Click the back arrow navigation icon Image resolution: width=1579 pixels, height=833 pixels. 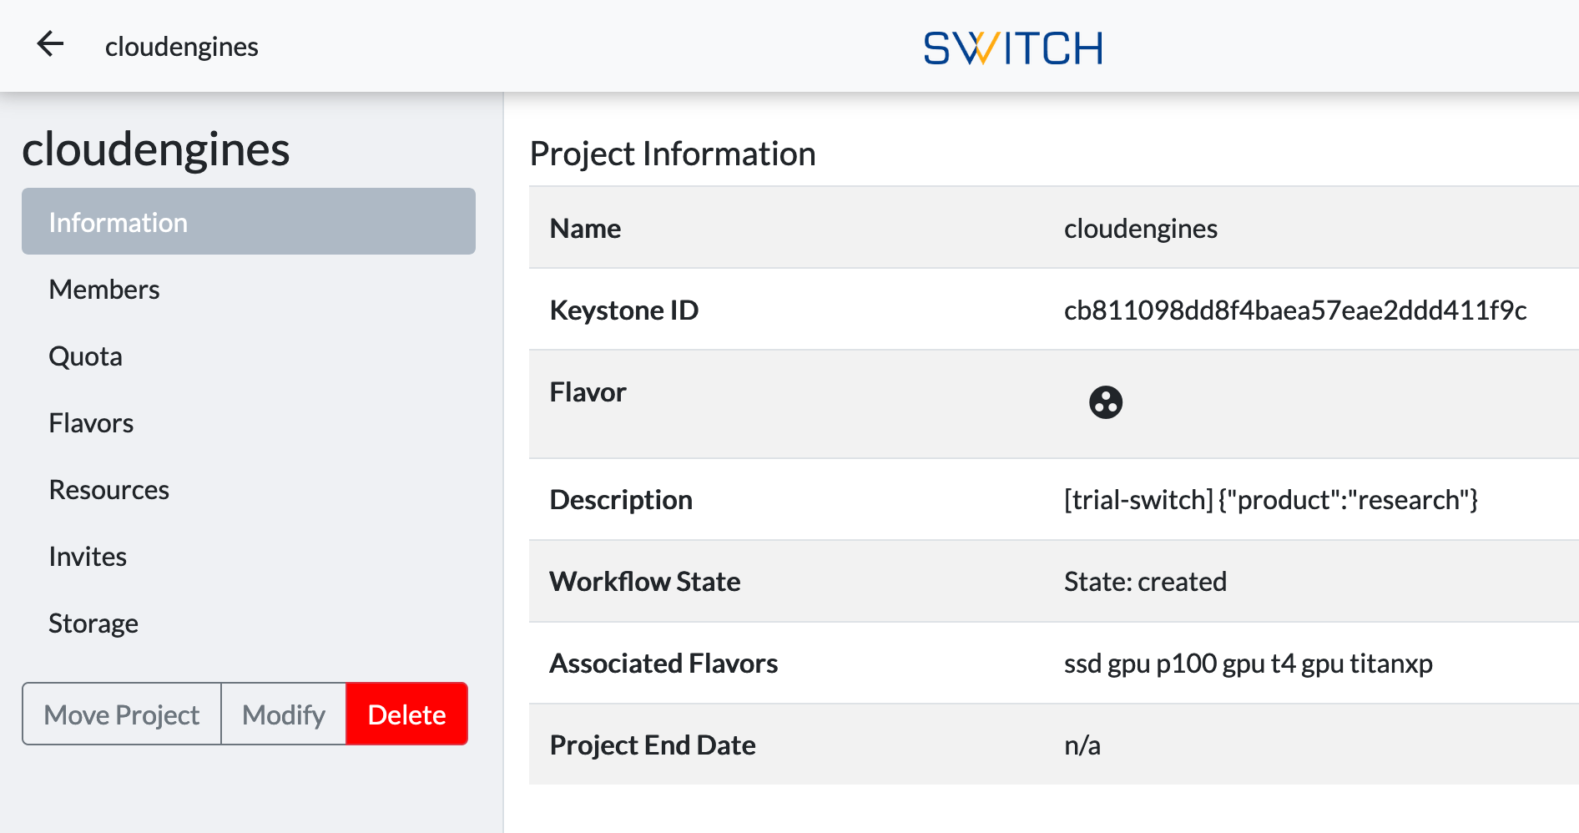[50, 43]
